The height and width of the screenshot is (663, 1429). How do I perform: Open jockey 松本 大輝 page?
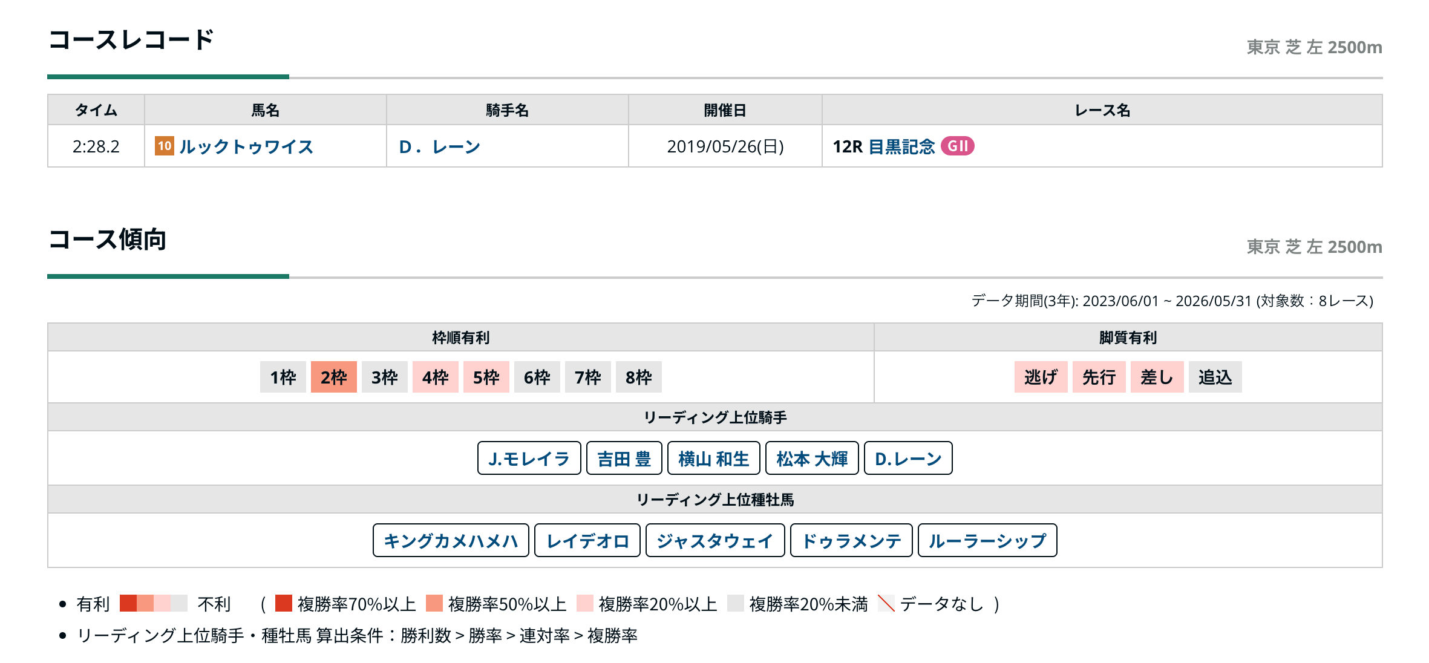point(812,458)
